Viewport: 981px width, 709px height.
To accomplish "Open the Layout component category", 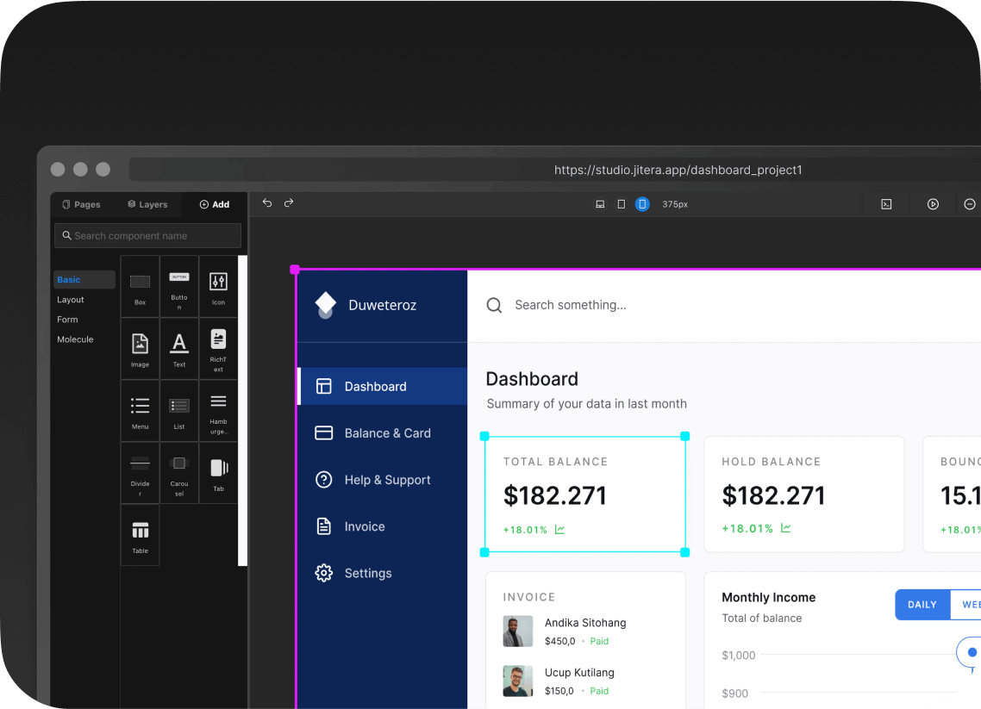I will [x=71, y=300].
